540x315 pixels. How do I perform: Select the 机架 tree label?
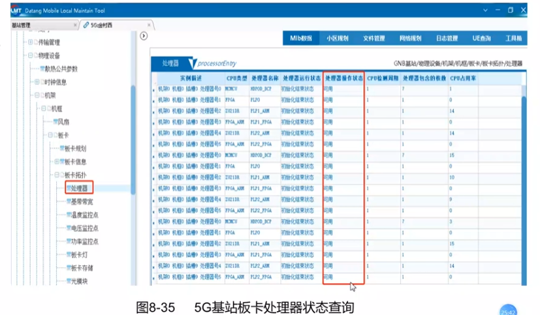[50, 96]
